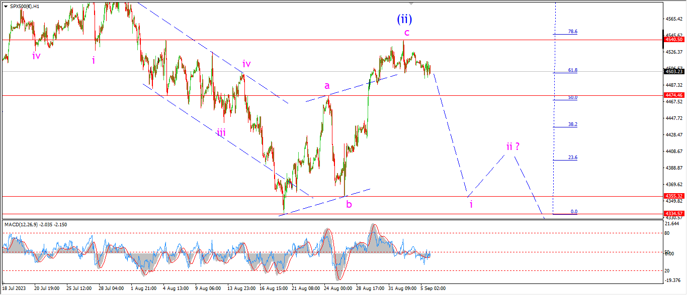Click the 21 Aug 08:00 time label
This screenshot has height=295, width=687.
pos(305,289)
